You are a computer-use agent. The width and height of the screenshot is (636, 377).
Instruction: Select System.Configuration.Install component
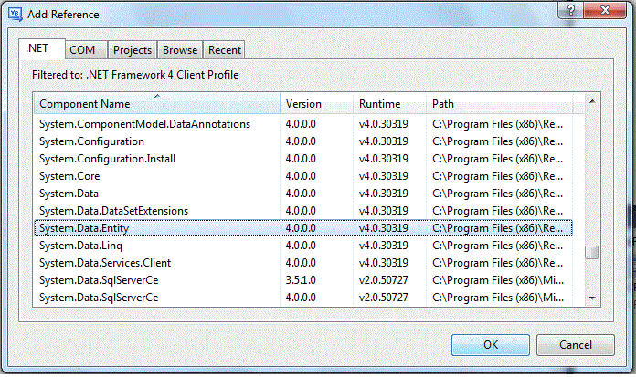point(303,159)
